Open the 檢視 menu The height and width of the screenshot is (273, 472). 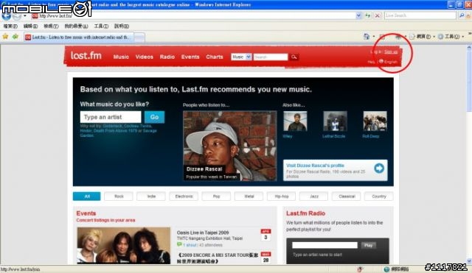51,26
